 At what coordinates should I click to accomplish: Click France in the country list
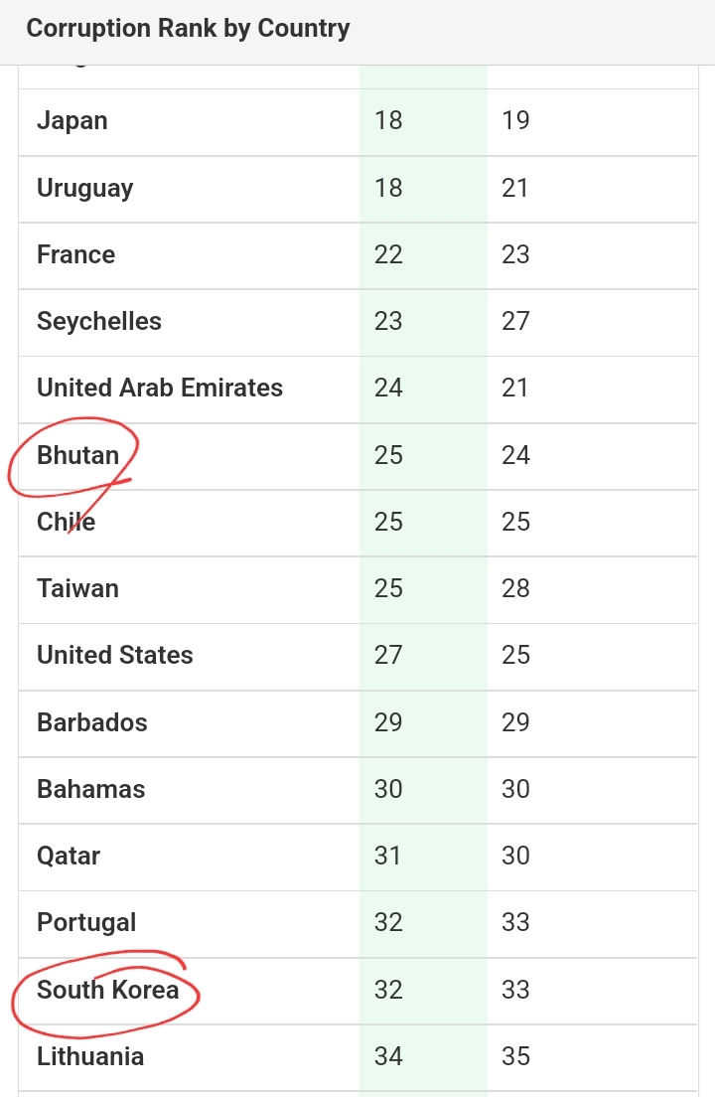(x=75, y=254)
